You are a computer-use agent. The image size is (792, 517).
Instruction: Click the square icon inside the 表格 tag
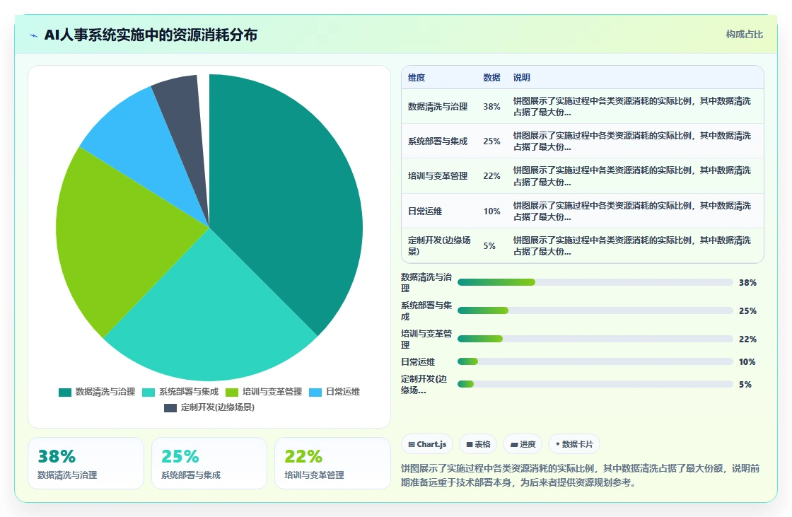pos(470,445)
